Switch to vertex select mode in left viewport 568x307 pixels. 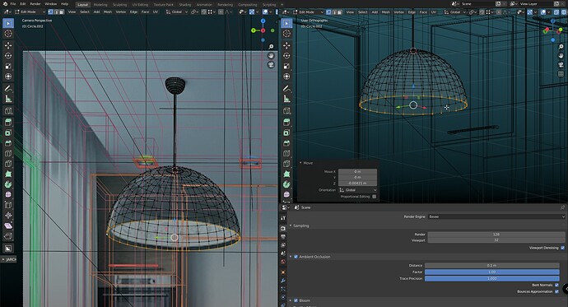coord(50,12)
